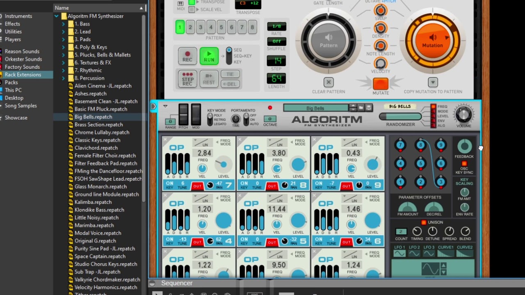The image size is (525, 295).
Task: Click the Name column sort arrow
Action: point(141,8)
